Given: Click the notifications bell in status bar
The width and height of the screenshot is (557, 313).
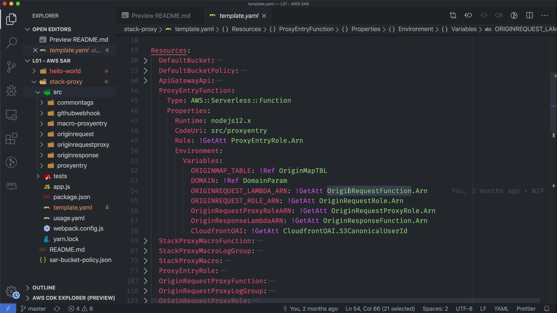Looking at the screenshot, I should [x=547, y=309].
